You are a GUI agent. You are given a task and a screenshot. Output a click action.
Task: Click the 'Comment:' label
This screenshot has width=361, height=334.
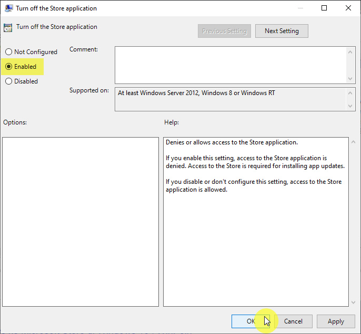click(x=84, y=49)
